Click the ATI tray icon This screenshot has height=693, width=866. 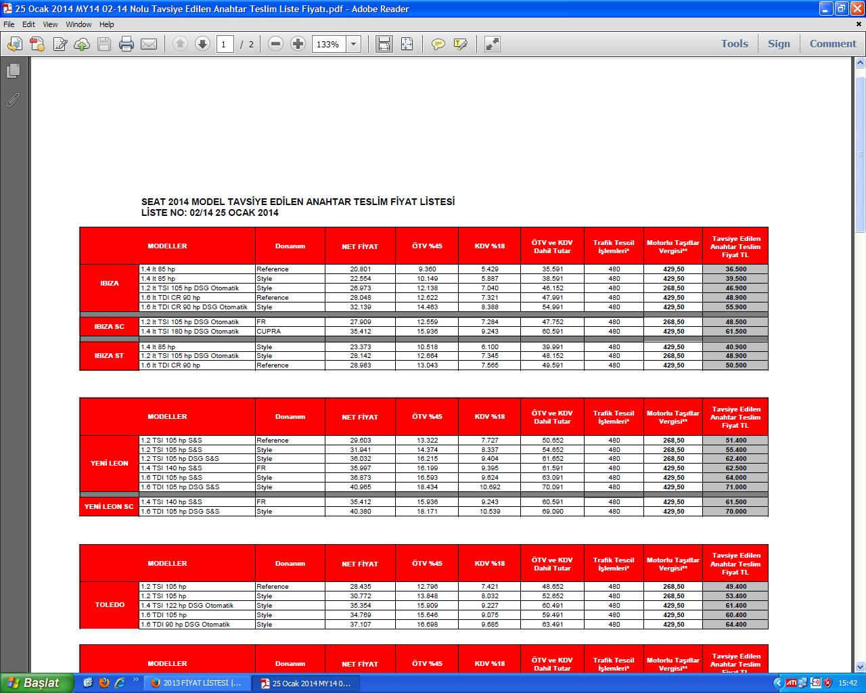pos(791,683)
